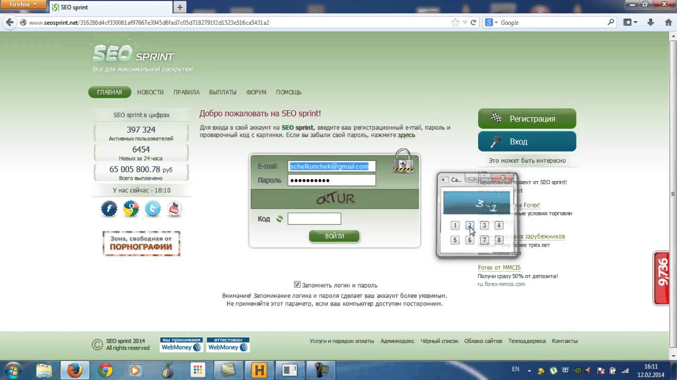The height and width of the screenshot is (380, 677).
Task: Refresh the captcha code image
Action: pyautogui.click(x=279, y=219)
